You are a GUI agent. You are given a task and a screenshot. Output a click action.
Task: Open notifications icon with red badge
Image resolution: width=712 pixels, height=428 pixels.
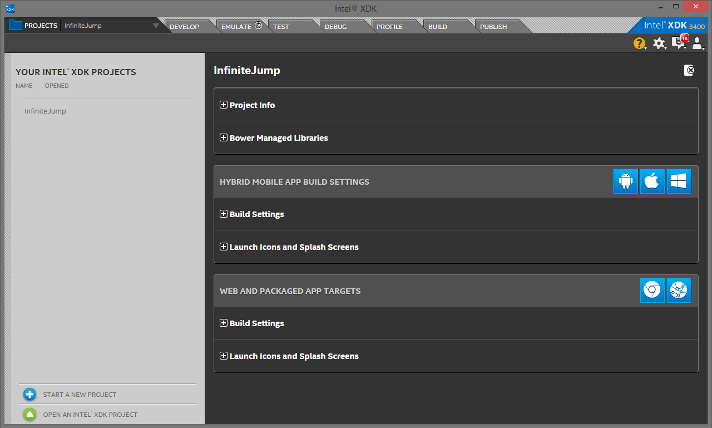679,42
